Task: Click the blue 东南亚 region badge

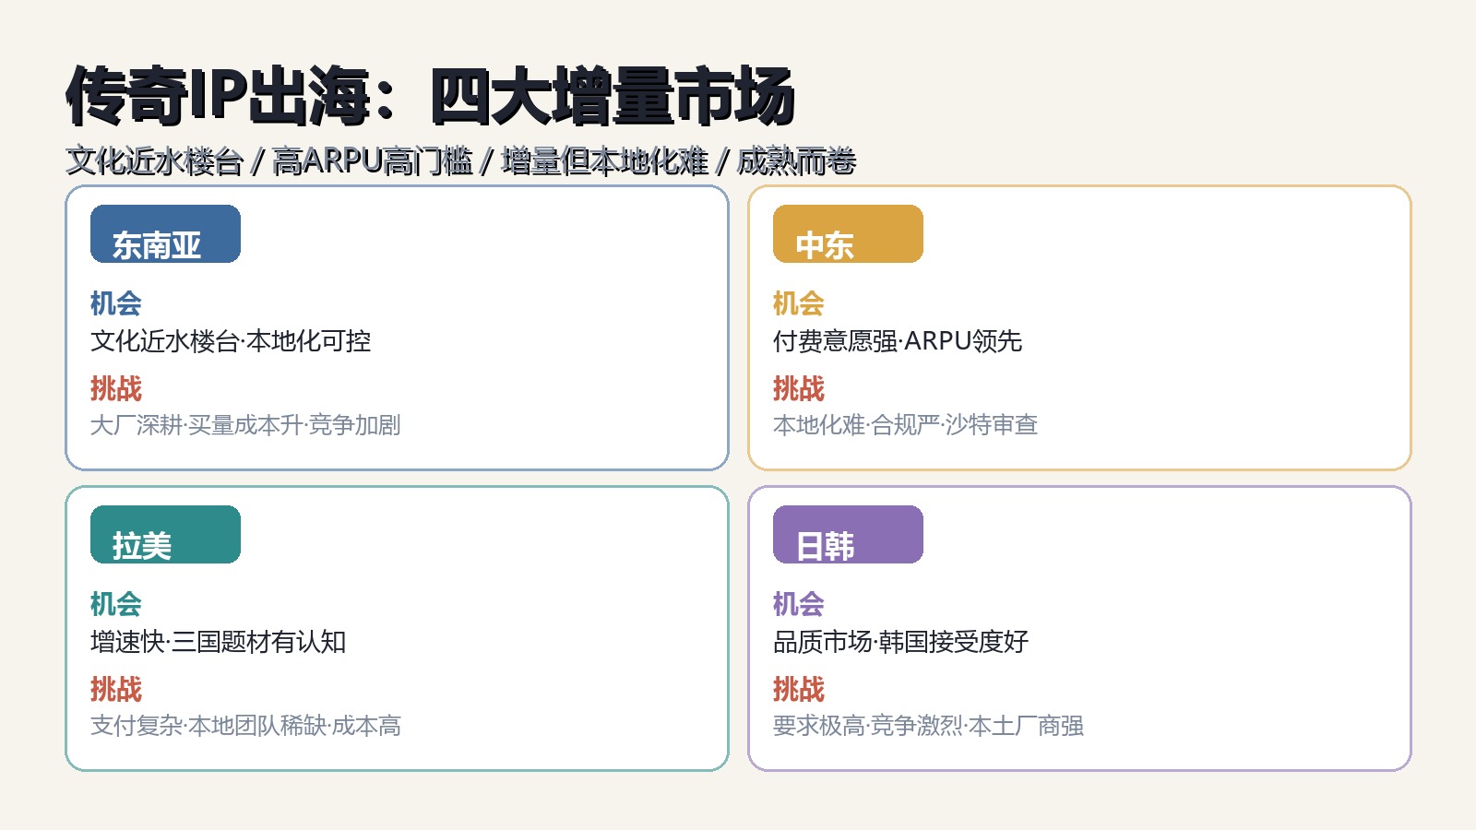Action: point(165,234)
